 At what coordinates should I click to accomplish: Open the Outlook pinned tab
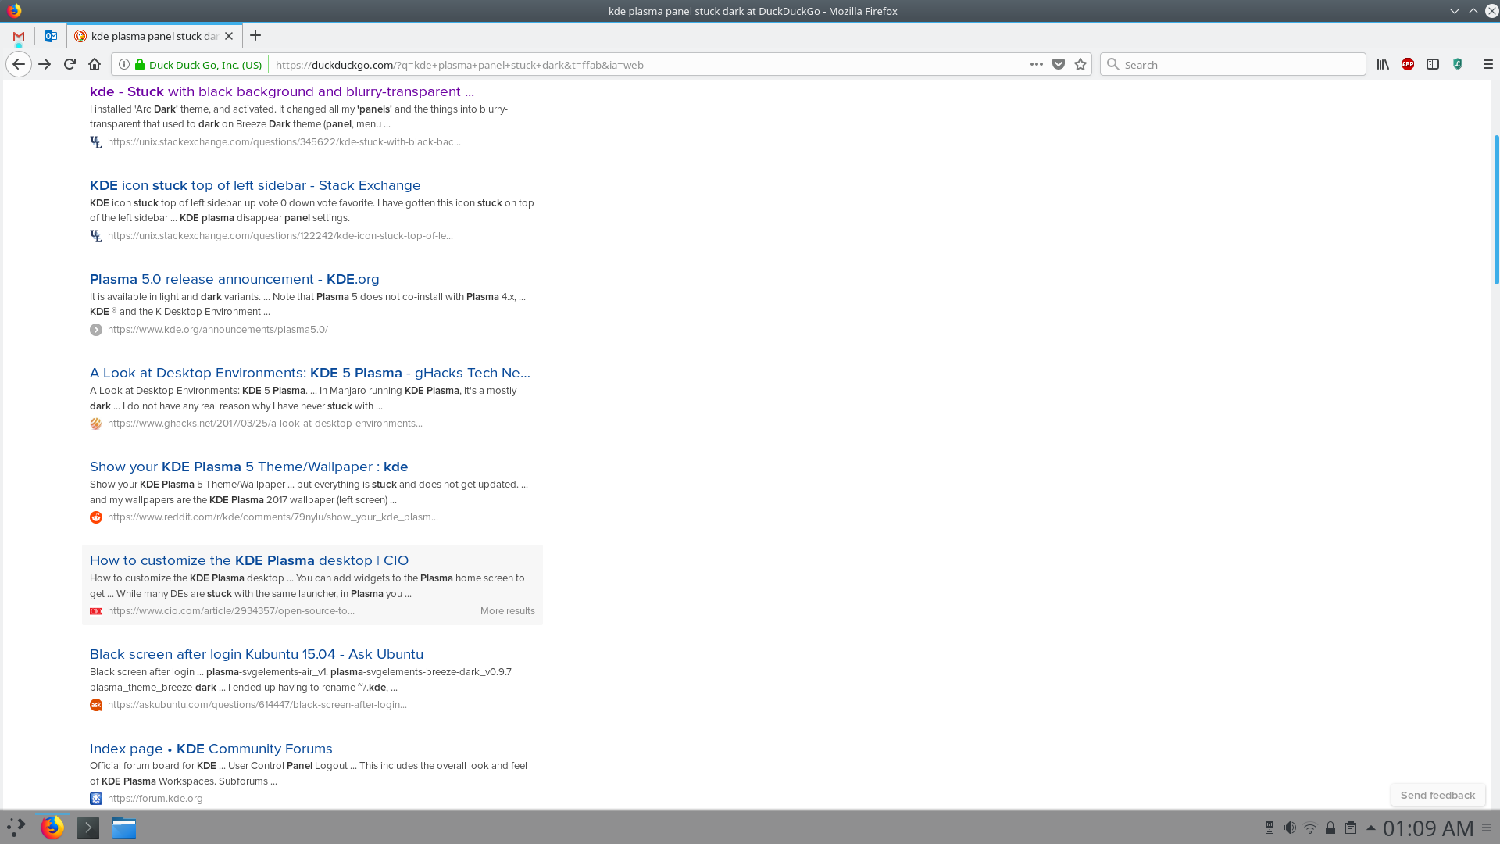click(x=51, y=36)
